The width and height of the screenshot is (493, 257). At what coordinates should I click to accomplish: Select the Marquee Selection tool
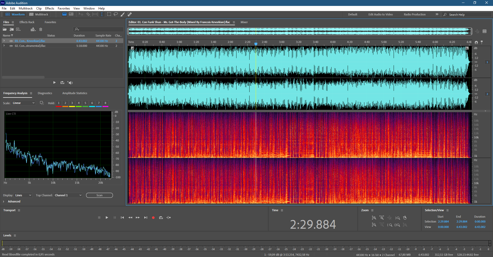(109, 14)
